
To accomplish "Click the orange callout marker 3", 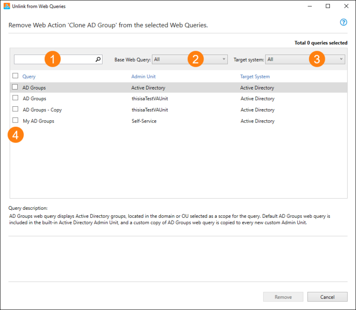I will (317, 59).
